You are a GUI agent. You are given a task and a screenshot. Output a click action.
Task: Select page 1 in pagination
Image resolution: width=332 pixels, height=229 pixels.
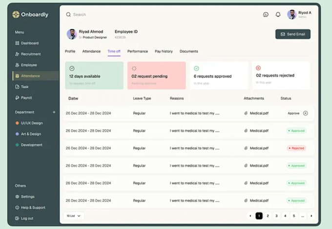pos(259,216)
